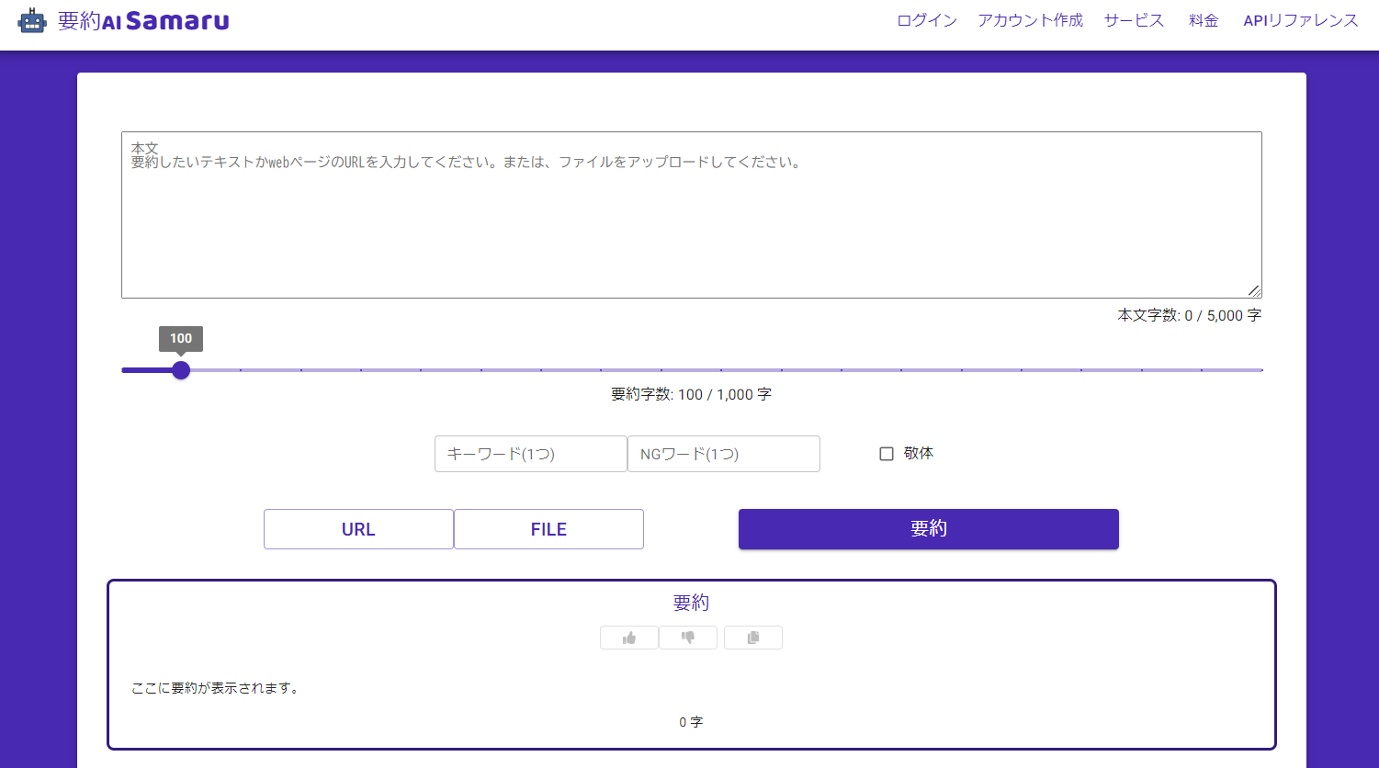Click the thumbs up icon to rate summary
This screenshot has height=768, width=1379.
pyautogui.click(x=628, y=637)
